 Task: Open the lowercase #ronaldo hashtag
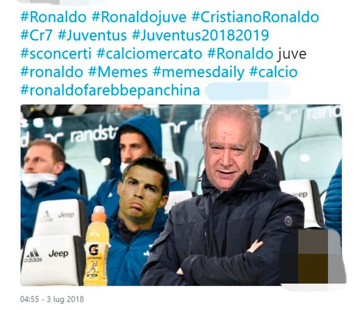point(51,72)
